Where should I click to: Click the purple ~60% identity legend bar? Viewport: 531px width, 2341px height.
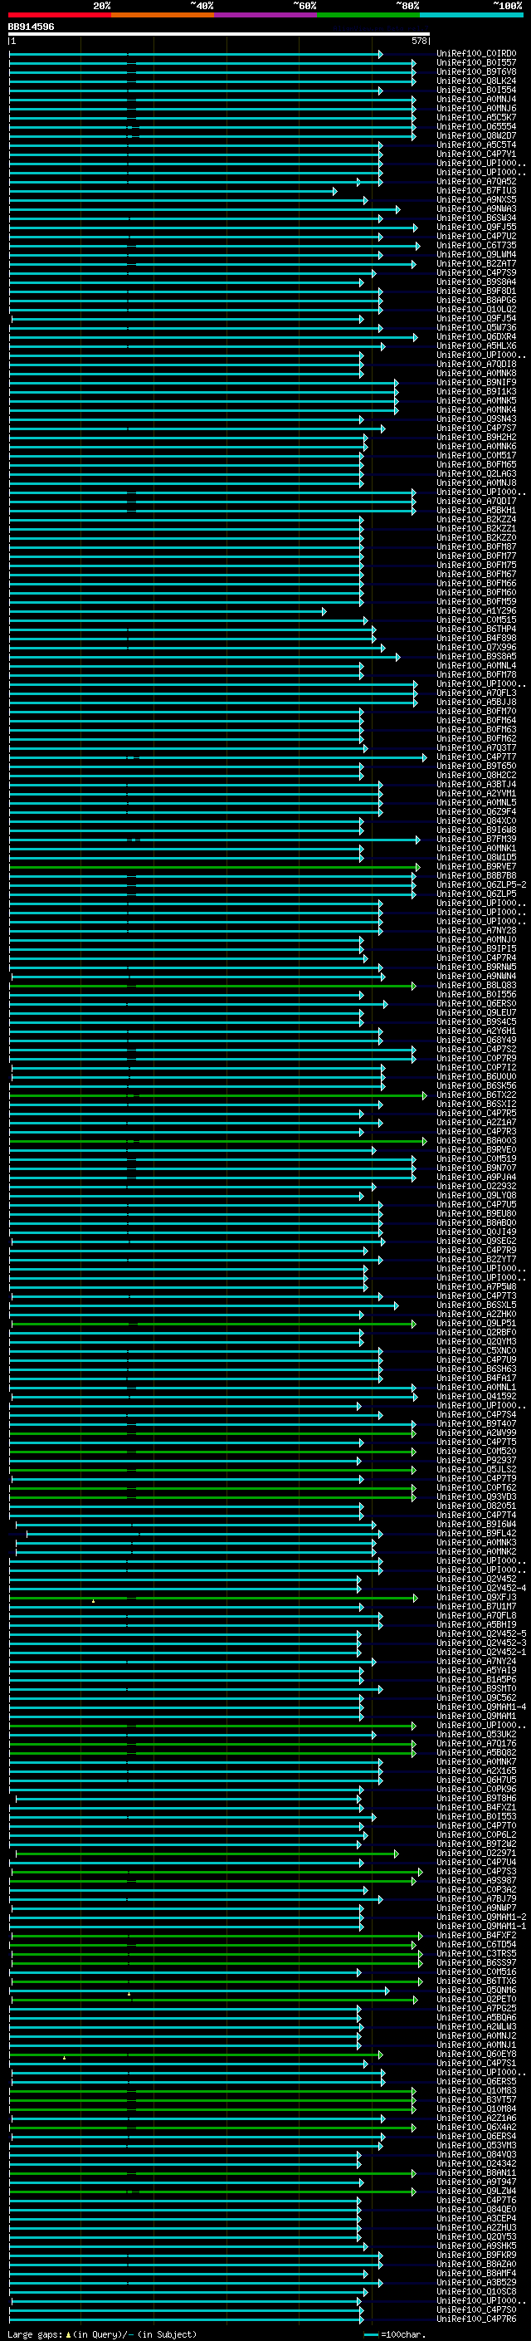point(266,15)
